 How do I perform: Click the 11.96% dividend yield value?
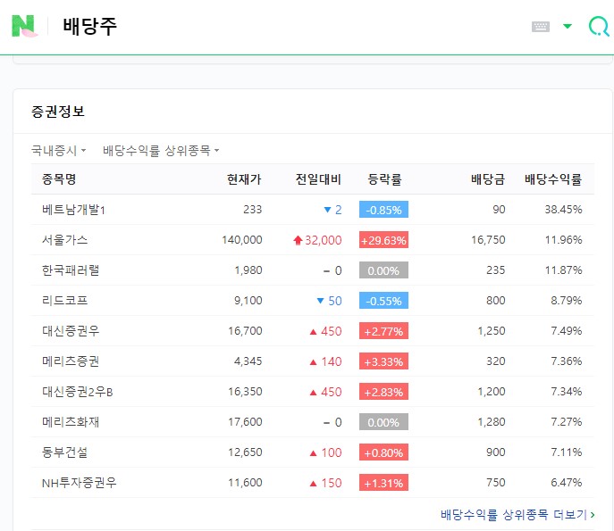563,240
